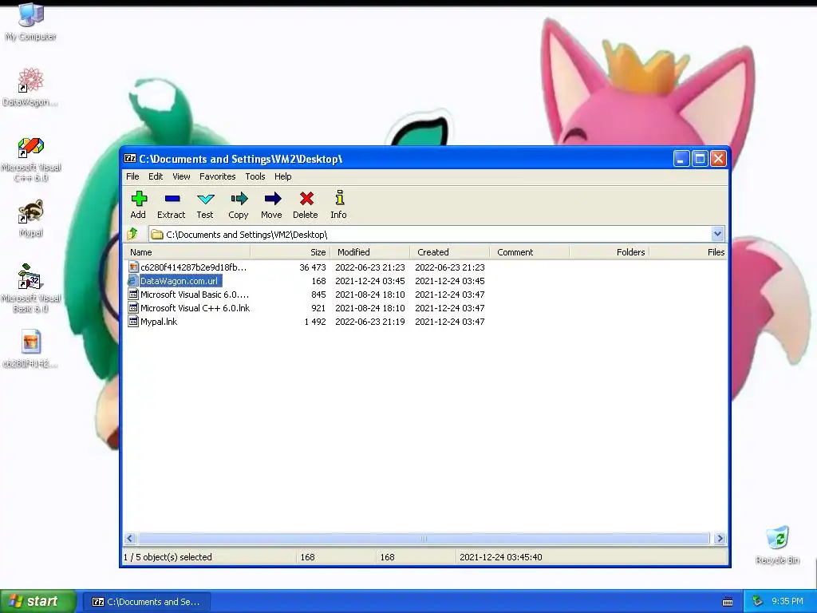The image size is (817, 613).
Task: Click the size value 36 473
Action: tap(313, 267)
